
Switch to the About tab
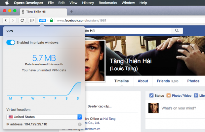coord(143,81)
